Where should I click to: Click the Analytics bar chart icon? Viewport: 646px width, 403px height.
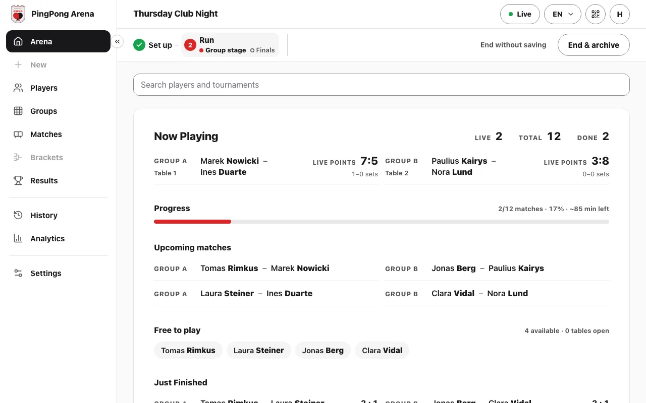[x=18, y=238]
